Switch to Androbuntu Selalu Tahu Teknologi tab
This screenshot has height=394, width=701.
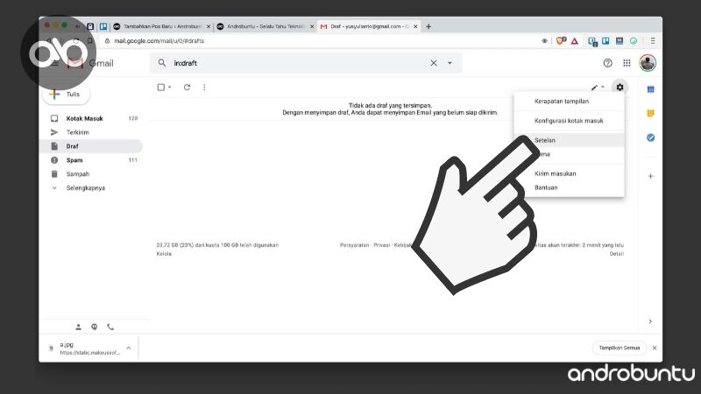click(x=266, y=26)
